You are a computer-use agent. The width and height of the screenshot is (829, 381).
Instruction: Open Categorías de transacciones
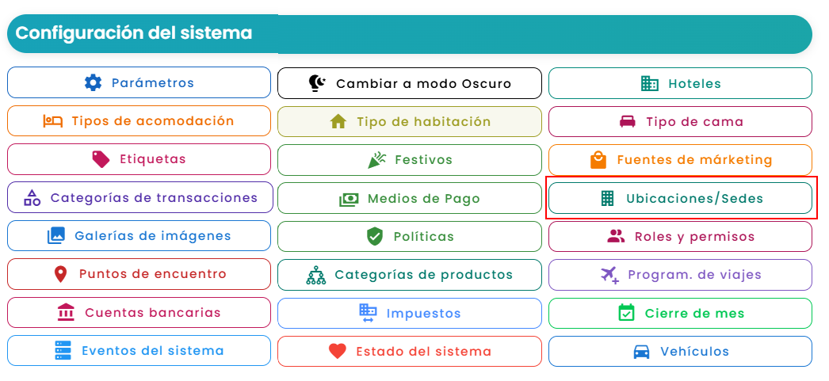click(140, 198)
